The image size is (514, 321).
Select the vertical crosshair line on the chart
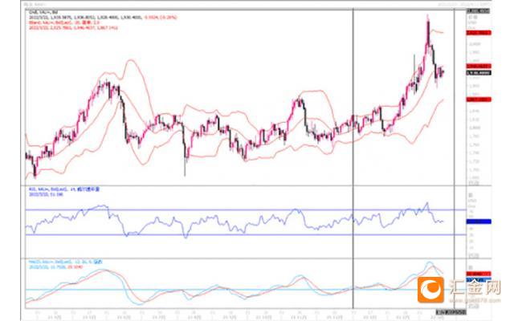click(x=353, y=159)
